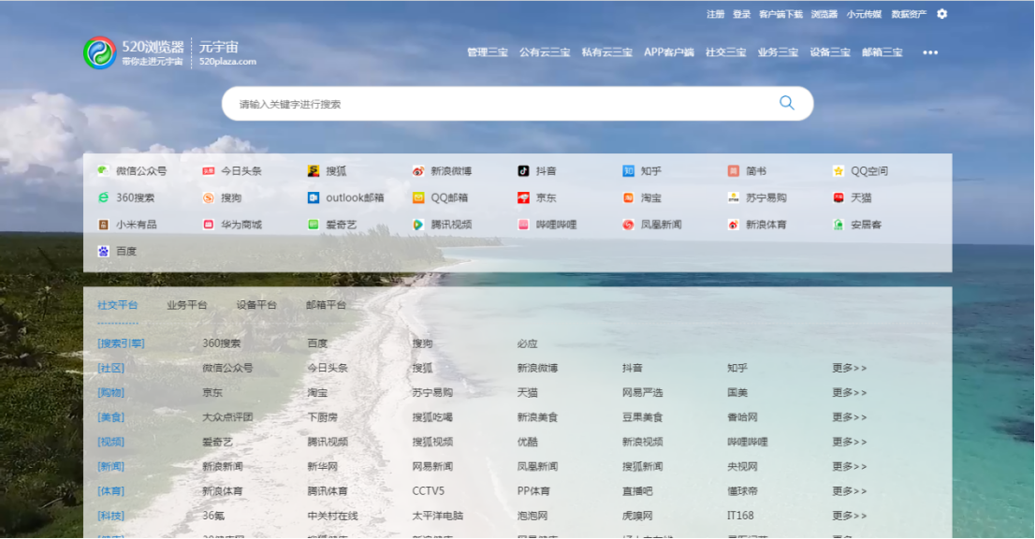
Task: Click the 苏宁易购 shortcut icon
Action: coord(734,197)
